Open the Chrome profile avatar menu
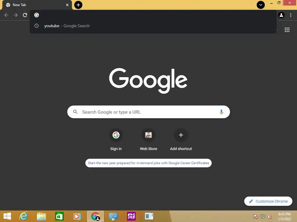Screen dimensions: 297x222 coord(281,15)
